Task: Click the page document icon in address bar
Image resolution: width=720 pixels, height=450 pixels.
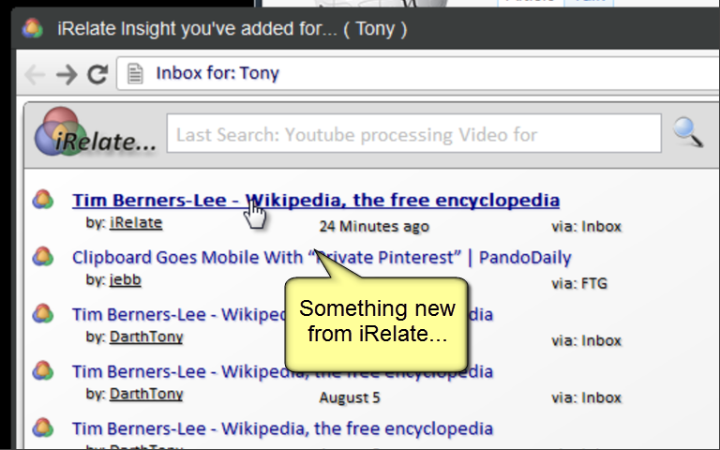Action: [135, 73]
